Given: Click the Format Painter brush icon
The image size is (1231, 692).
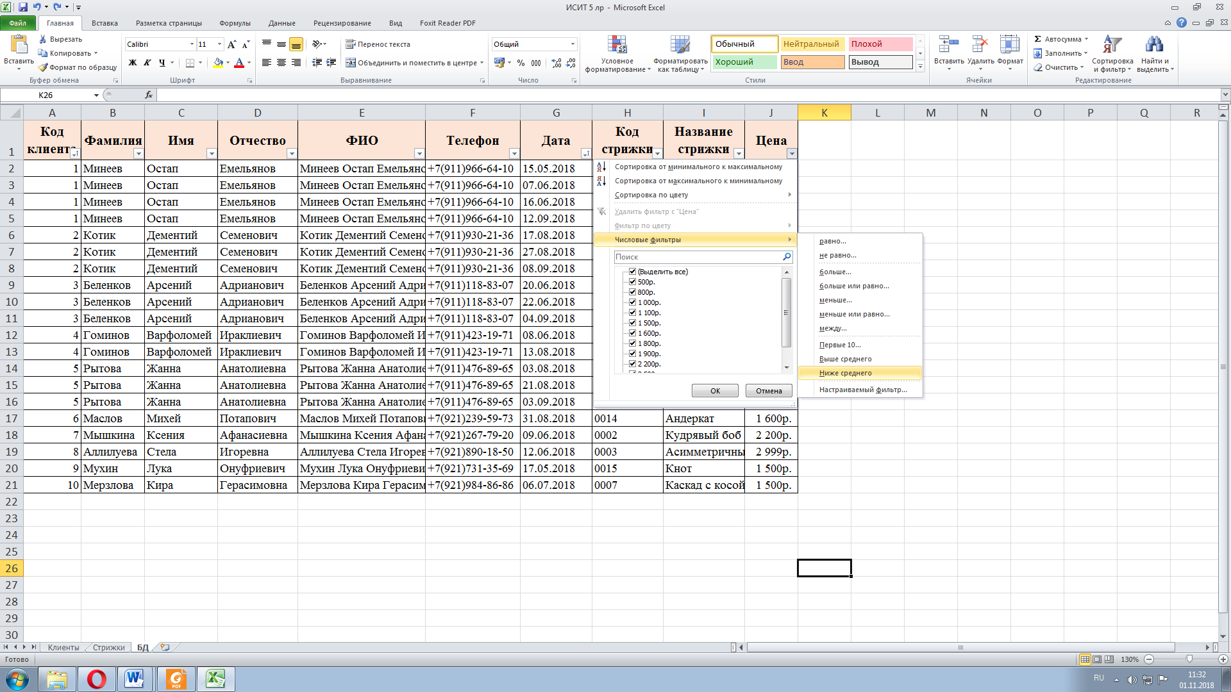Looking at the screenshot, I should click(43, 67).
